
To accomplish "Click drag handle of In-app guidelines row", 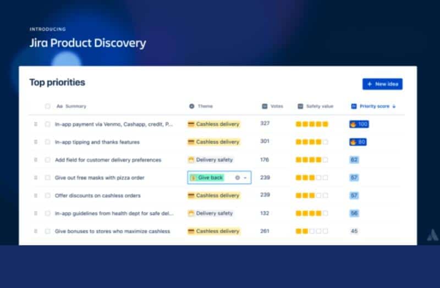I will click(x=36, y=213).
